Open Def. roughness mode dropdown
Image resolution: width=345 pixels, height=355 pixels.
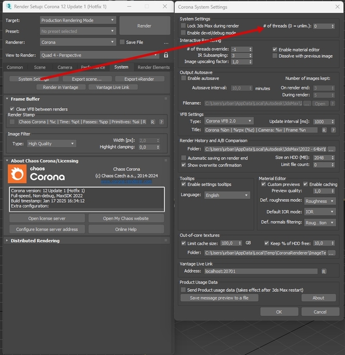pyautogui.click(x=320, y=201)
